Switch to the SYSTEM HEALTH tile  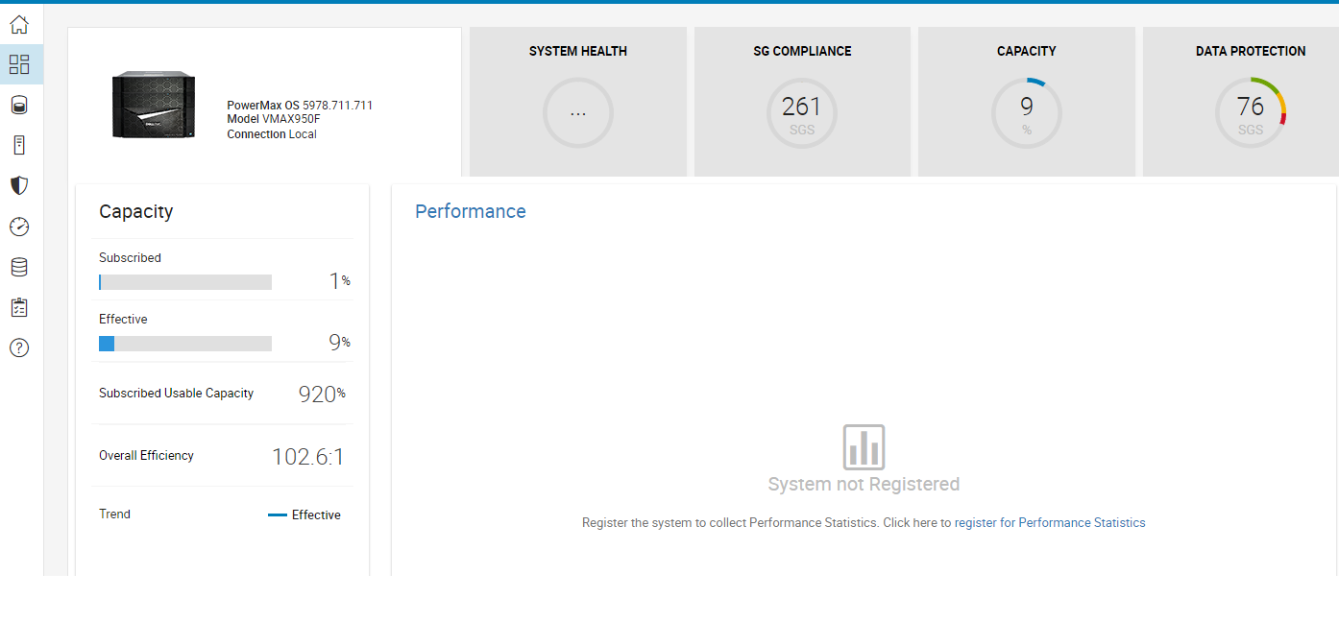[577, 101]
